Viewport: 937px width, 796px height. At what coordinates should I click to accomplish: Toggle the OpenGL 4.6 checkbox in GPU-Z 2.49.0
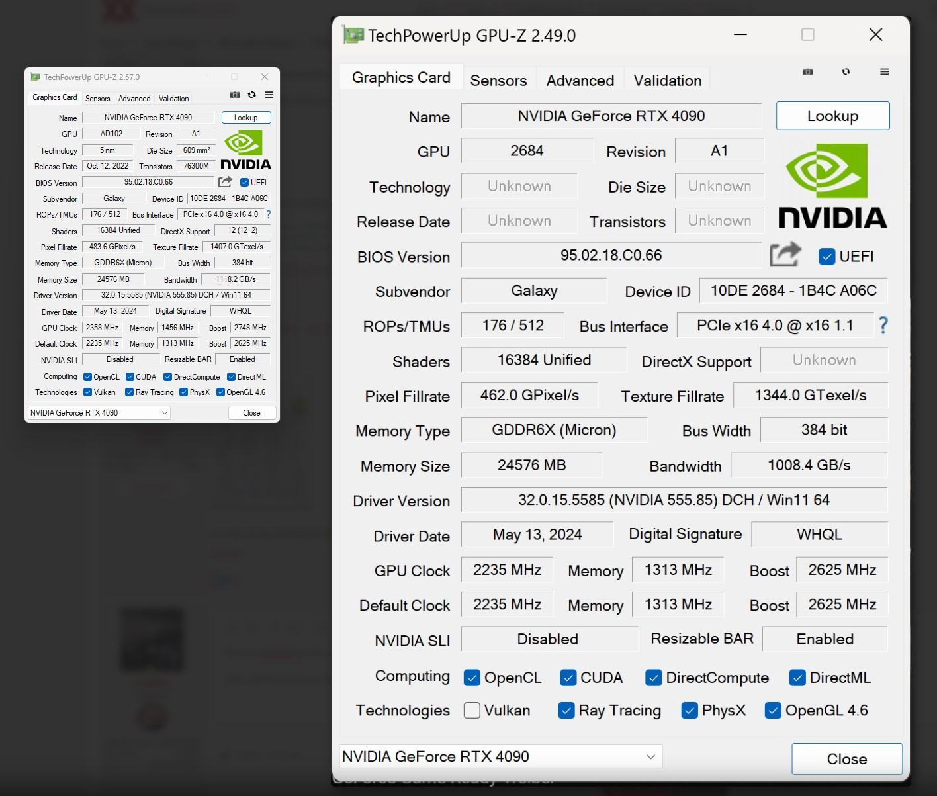(x=773, y=710)
